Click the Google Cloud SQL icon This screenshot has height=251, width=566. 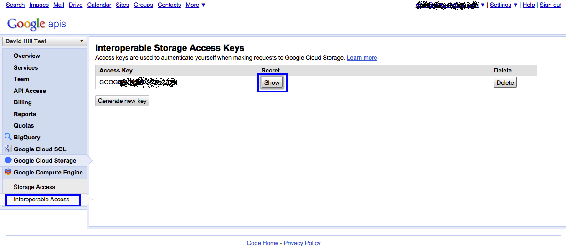(8, 149)
